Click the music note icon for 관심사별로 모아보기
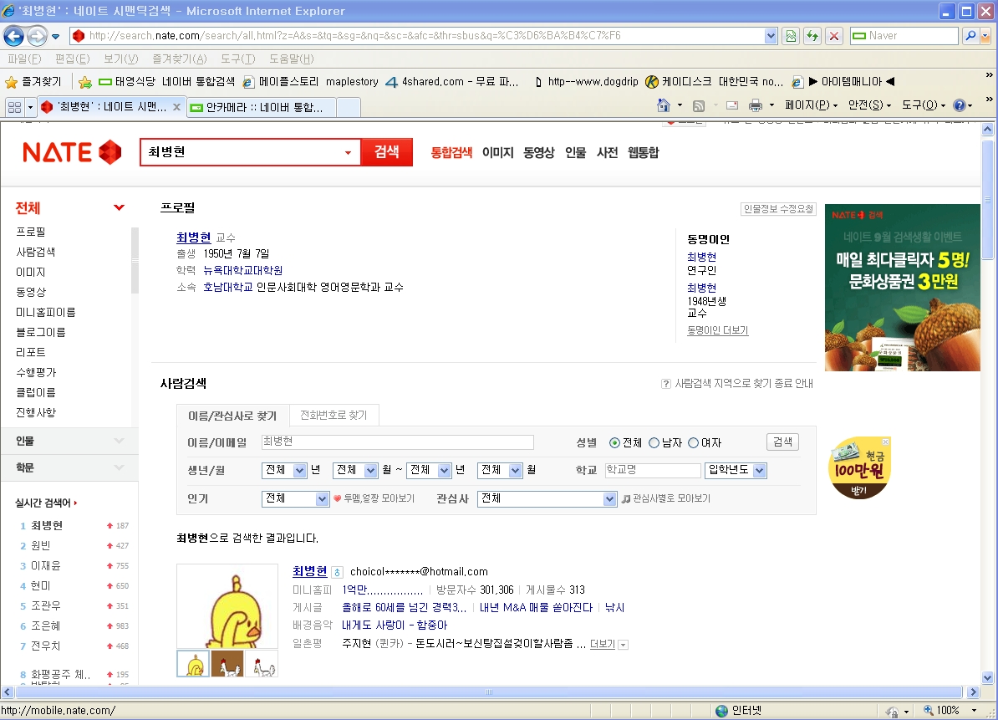This screenshot has height=720, width=998. pos(626,499)
